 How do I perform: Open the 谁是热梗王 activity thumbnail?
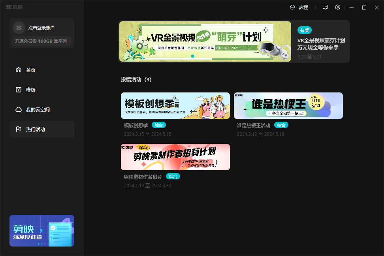(x=288, y=105)
